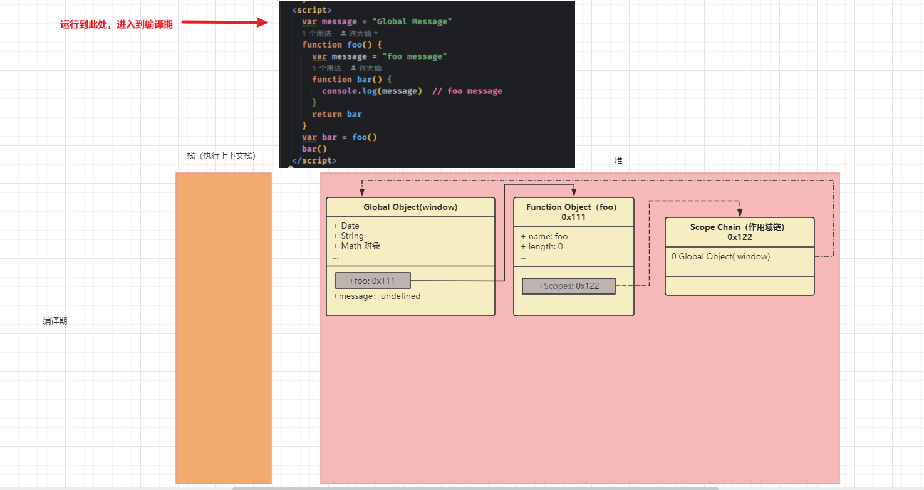
Task: Click the 编译期 label on the left
Action: [x=55, y=321]
